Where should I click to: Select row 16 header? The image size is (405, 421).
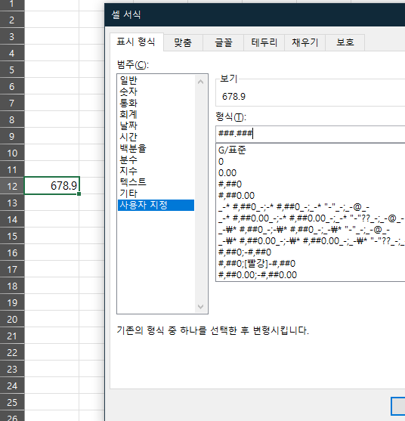12,252
